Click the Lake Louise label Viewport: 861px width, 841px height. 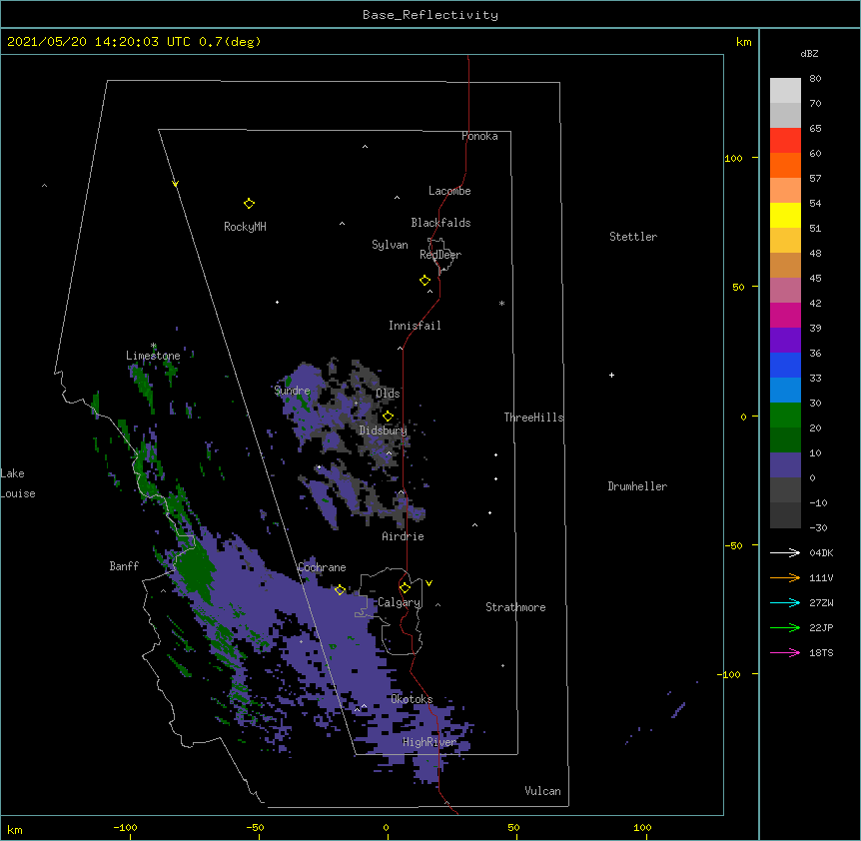click(x=18, y=483)
